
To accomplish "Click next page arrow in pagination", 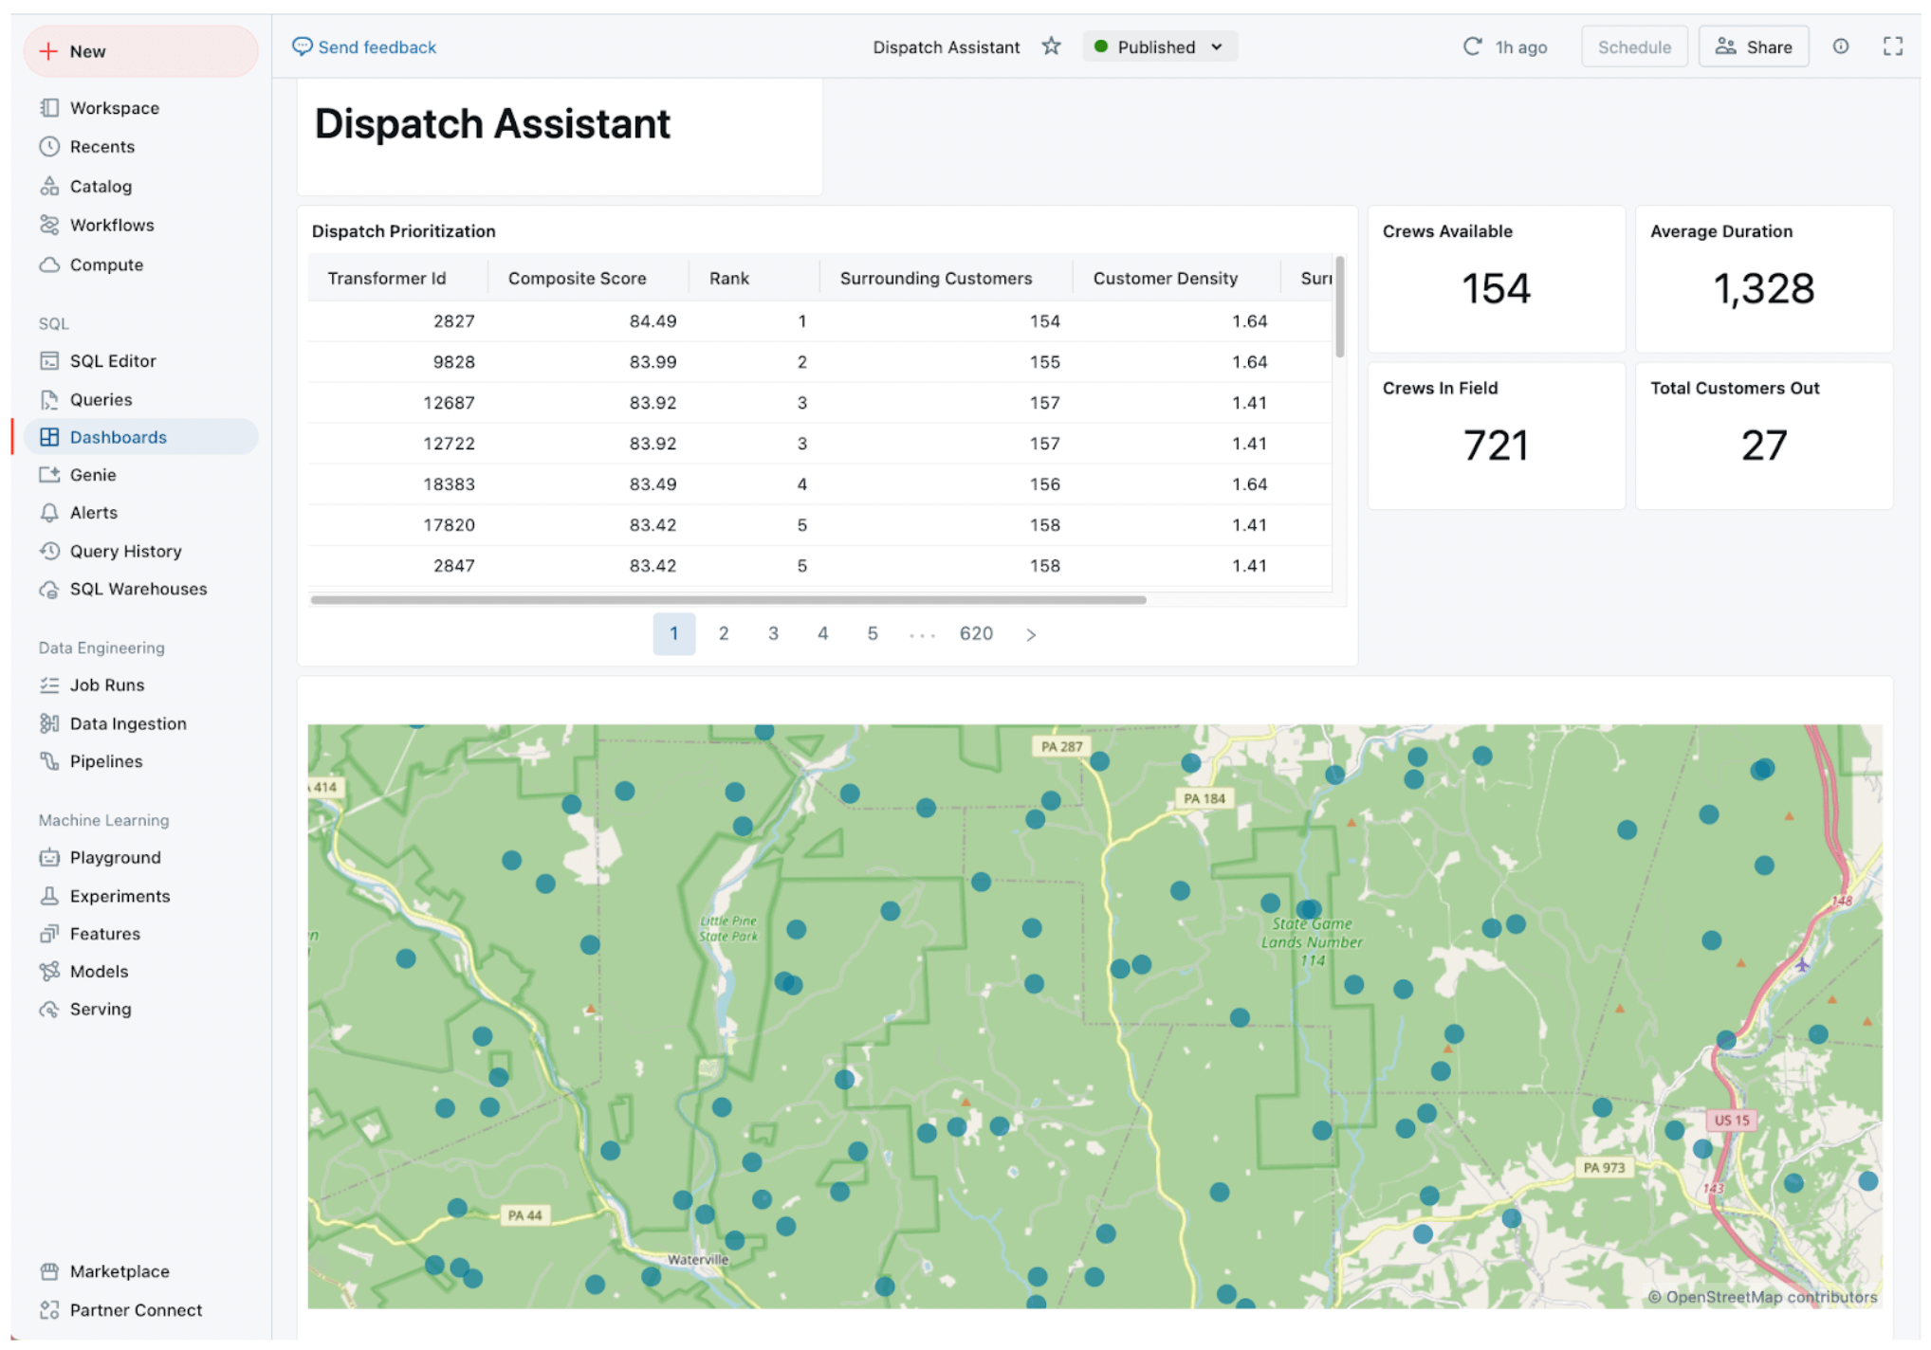I will (1032, 634).
